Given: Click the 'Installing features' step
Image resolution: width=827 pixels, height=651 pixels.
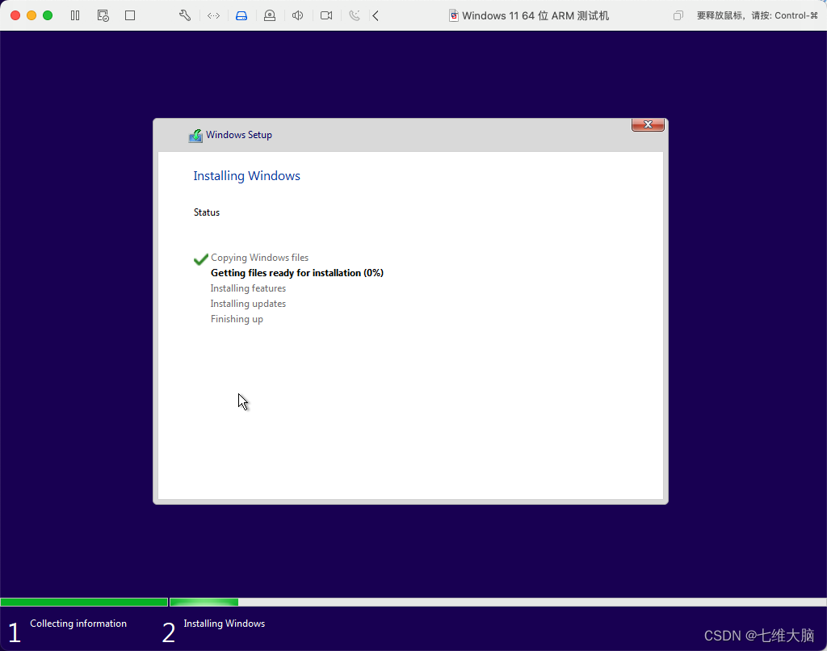Looking at the screenshot, I should (x=248, y=288).
